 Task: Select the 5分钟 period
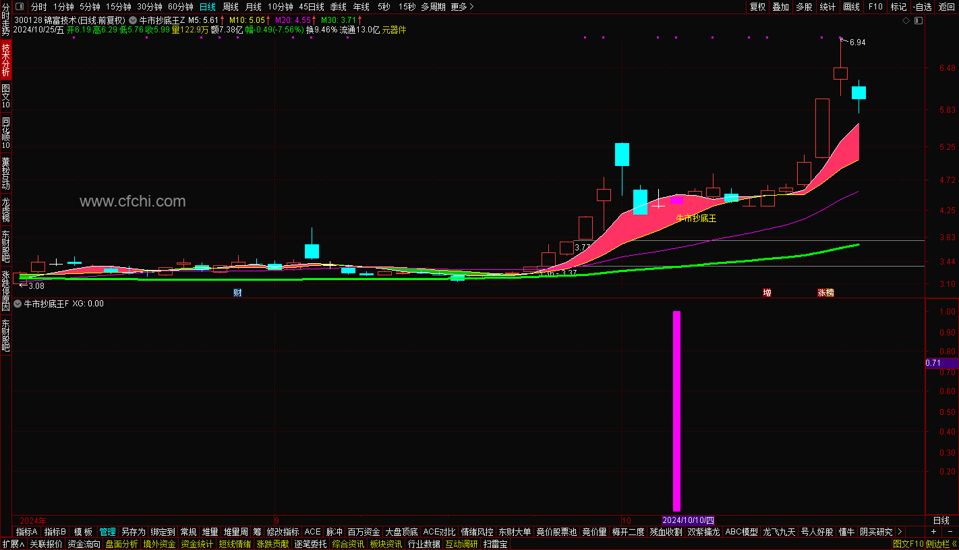pos(90,7)
